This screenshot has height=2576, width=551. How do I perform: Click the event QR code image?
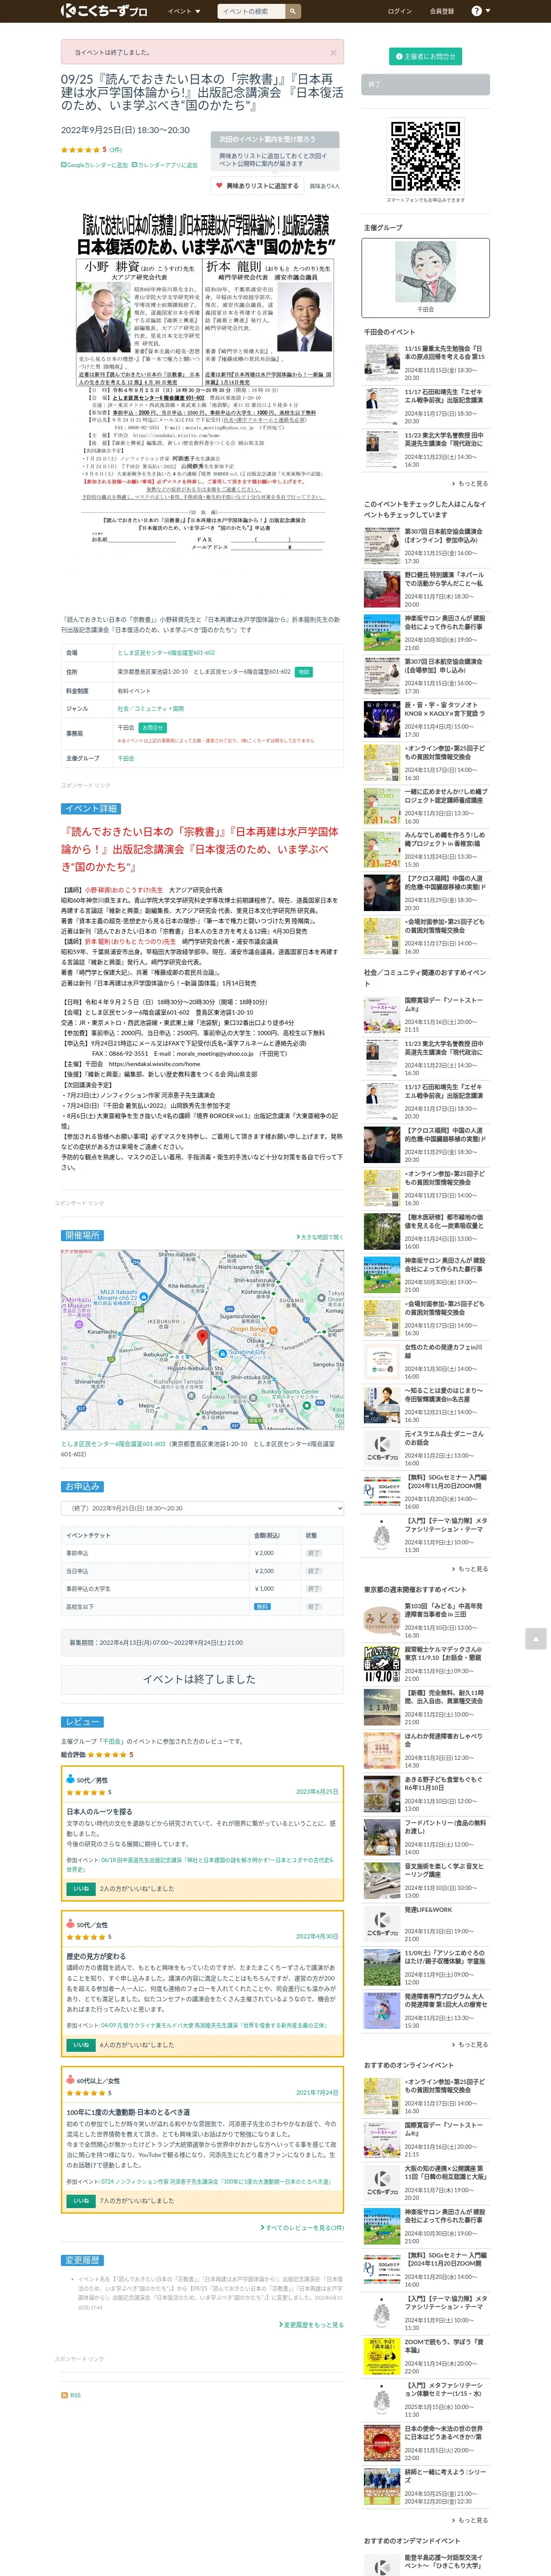tap(426, 155)
